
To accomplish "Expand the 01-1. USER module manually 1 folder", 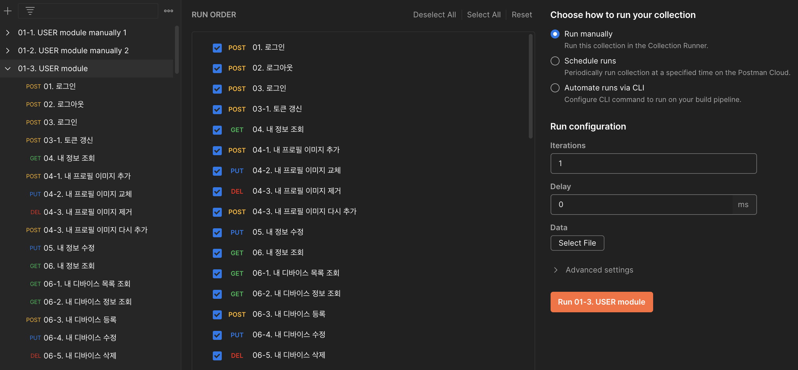I will [x=8, y=33].
